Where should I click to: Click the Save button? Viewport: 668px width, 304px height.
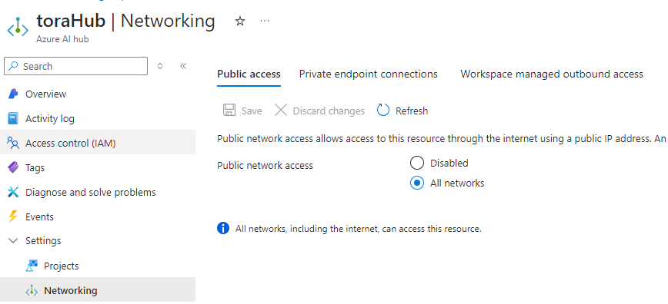[x=242, y=111]
